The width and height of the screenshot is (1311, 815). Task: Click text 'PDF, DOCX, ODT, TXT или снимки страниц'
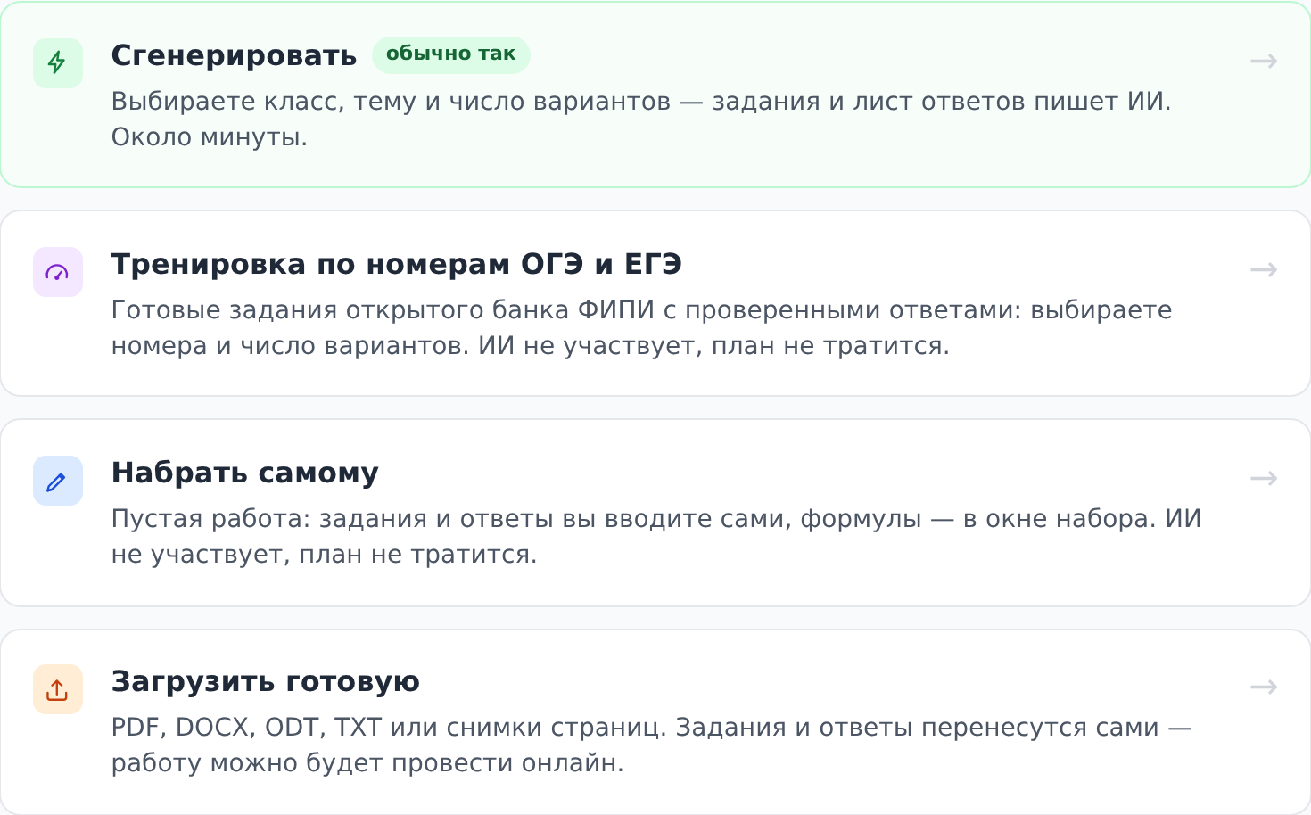(388, 728)
